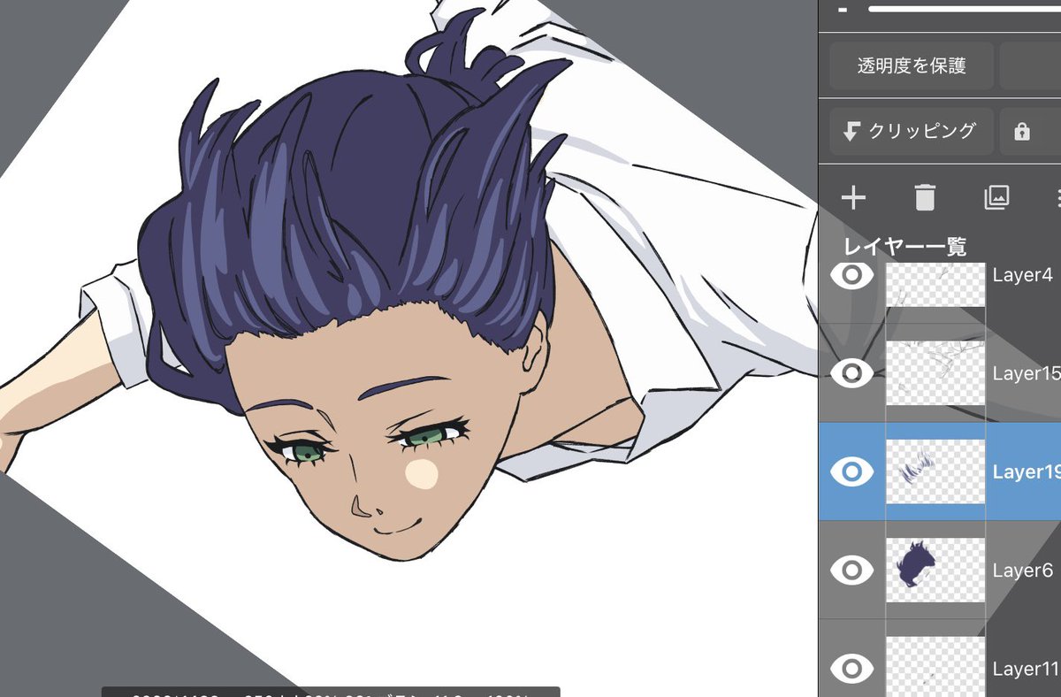Toggle the クリッピング option
1061x697 pixels.
[x=912, y=132]
